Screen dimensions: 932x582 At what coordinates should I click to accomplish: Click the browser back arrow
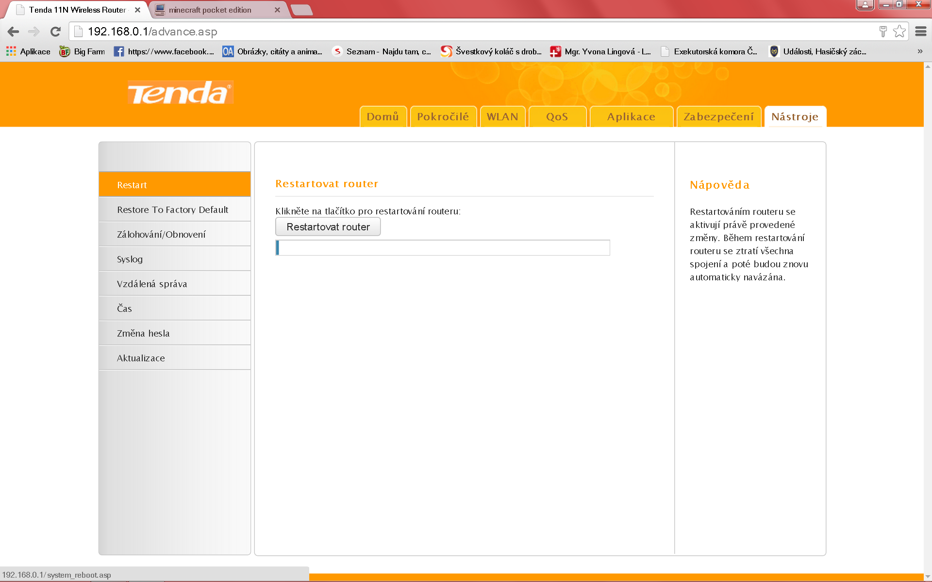coord(13,32)
